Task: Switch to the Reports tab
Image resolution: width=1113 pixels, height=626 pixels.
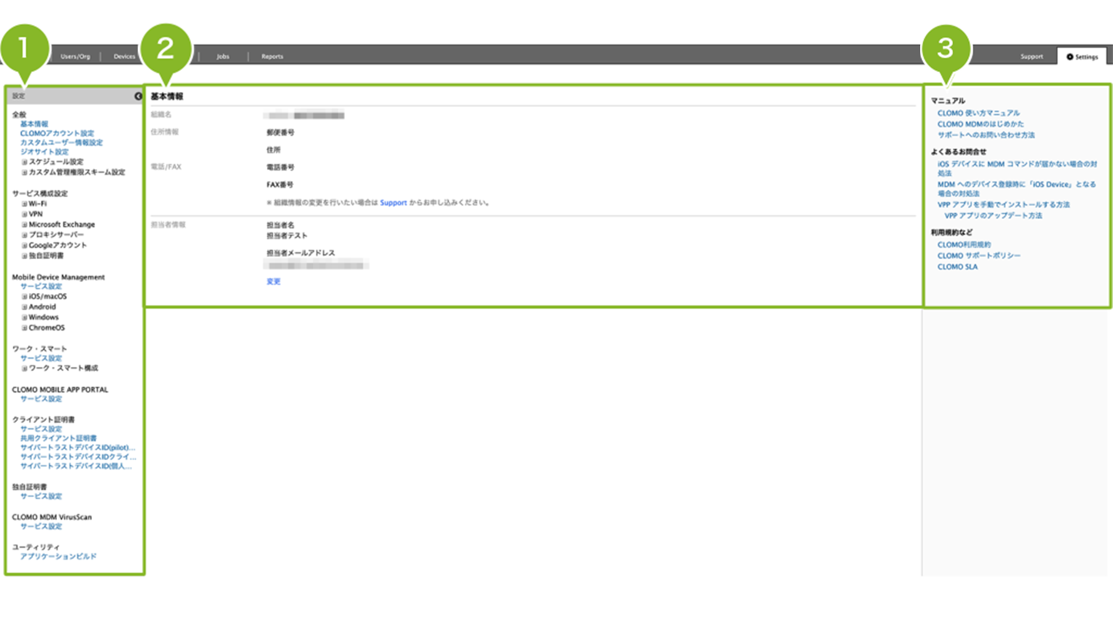Action: 272,56
